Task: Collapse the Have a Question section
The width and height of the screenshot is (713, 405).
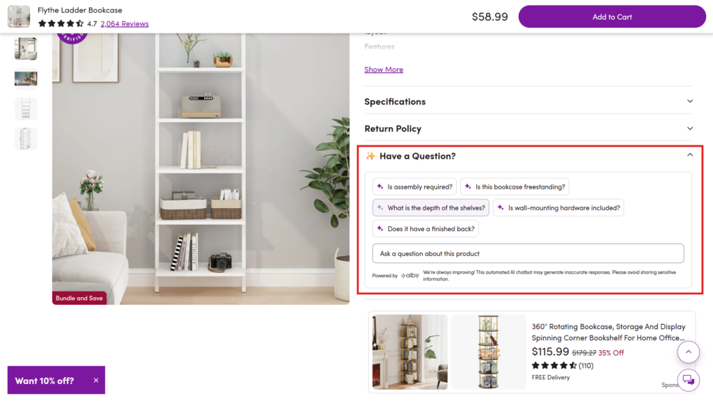Action: (689, 156)
